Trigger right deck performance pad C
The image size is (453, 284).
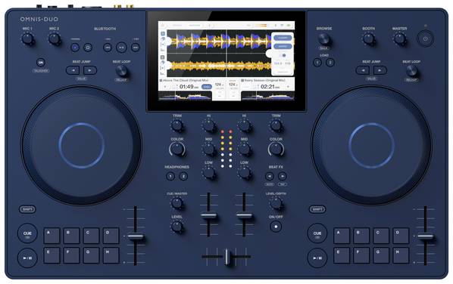pyautogui.click(x=381, y=236)
